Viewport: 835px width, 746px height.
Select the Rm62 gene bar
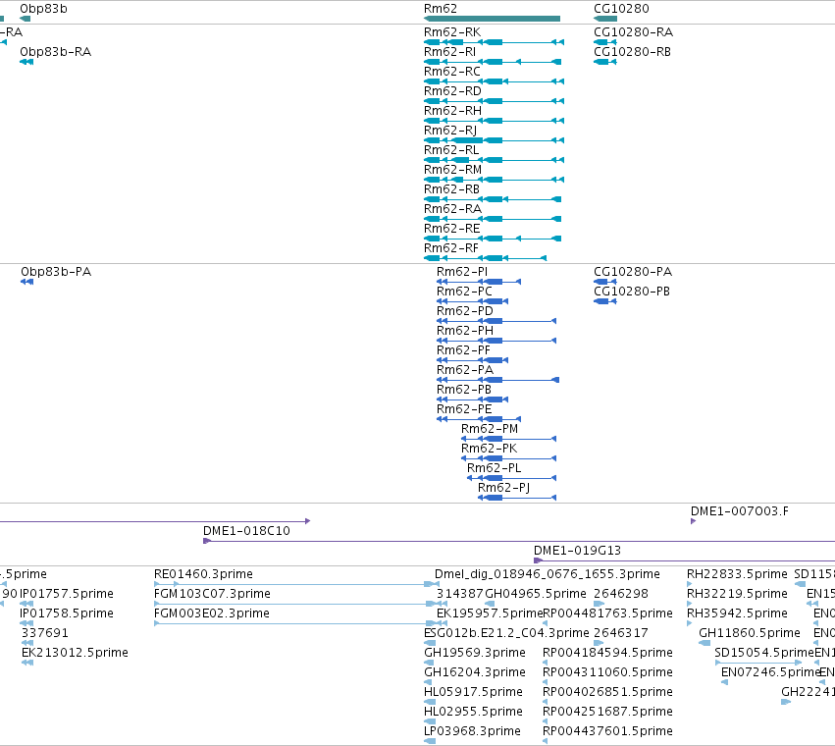pos(492,19)
